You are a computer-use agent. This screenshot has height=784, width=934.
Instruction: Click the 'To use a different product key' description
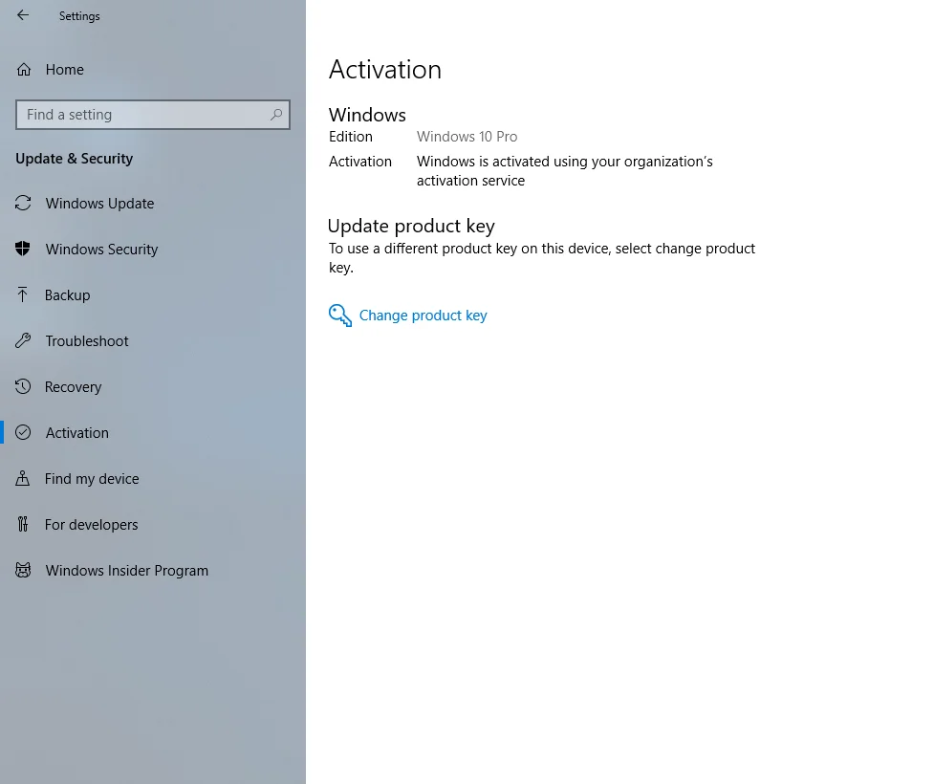(x=542, y=258)
